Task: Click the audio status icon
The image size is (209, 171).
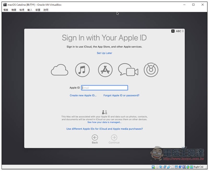Action: click(161, 167)
